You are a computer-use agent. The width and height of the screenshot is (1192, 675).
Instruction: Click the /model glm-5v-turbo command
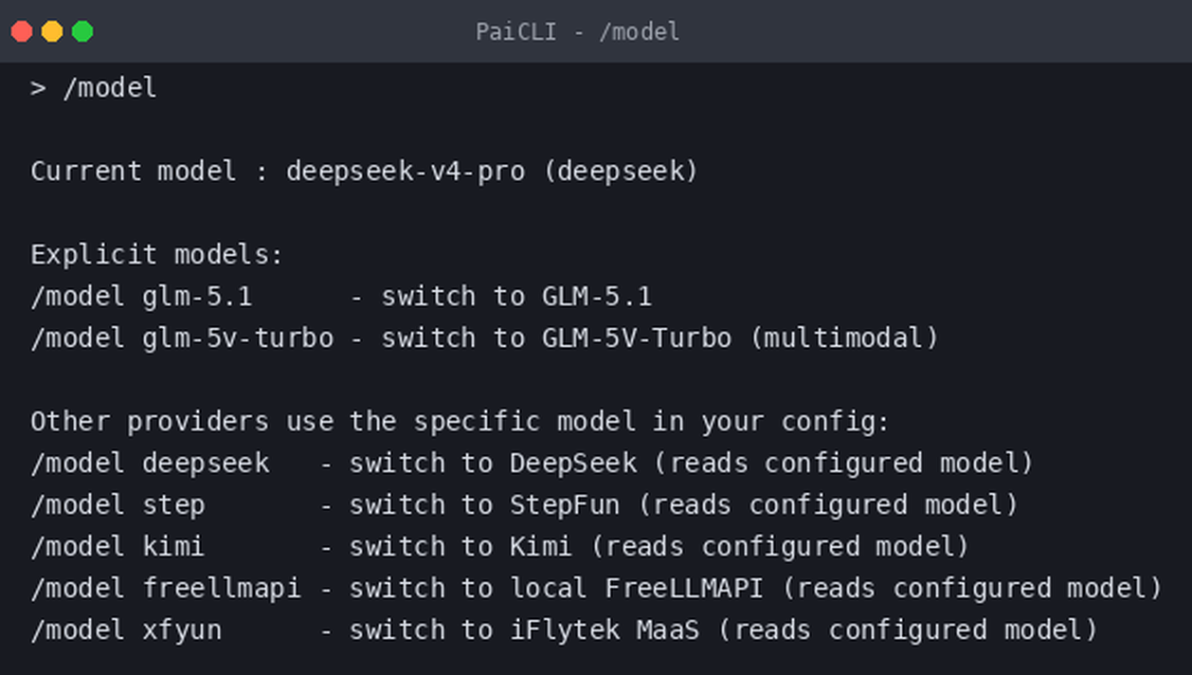(182, 338)
